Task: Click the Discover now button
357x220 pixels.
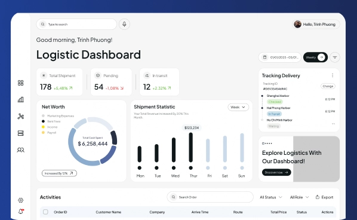Action: (276, 172)
